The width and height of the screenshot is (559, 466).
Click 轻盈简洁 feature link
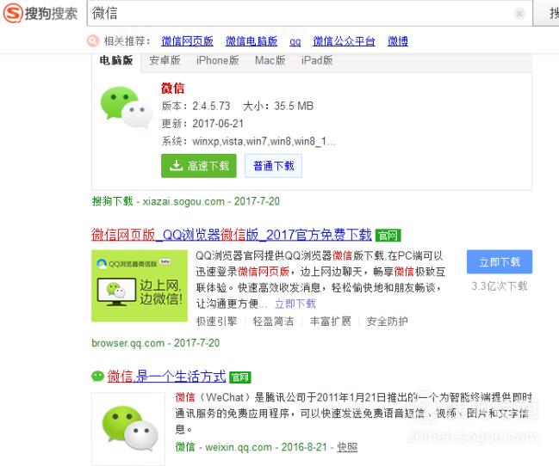[x=273, y=322]
